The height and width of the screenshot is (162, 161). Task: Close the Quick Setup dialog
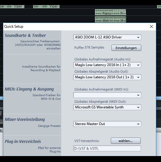click(x=151, y=27)
